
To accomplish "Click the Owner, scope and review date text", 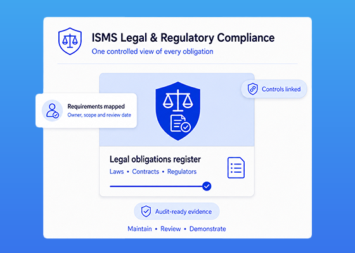I will pos(99,115).
